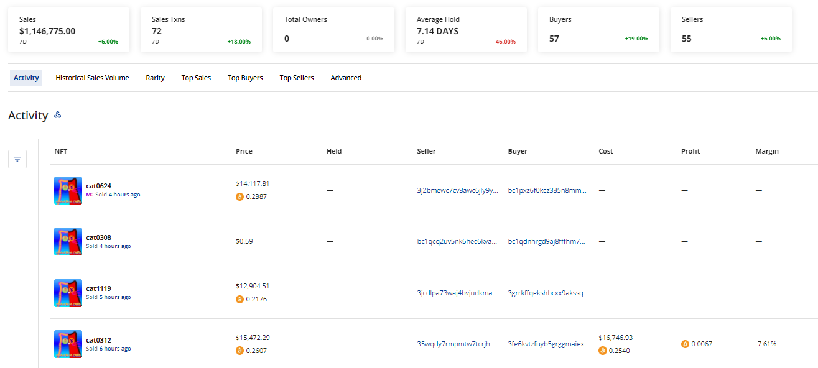Open seller address 3j2bmewc7cv3awc6jly9y

(457, 190)
